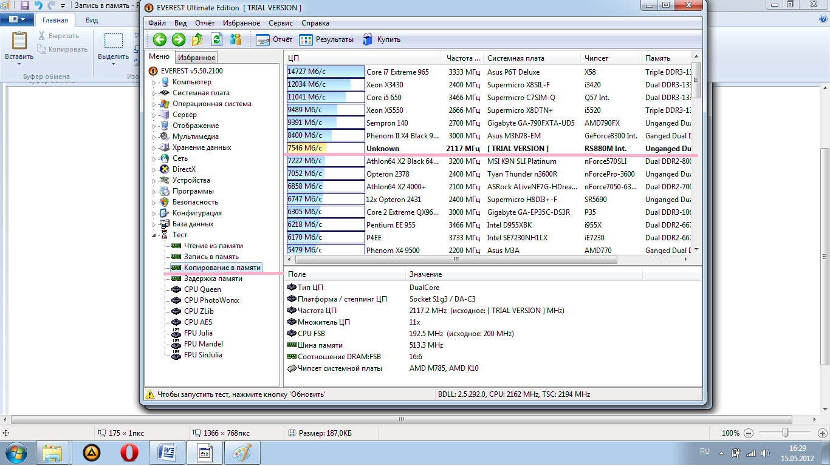Click the Устройства icon in the tree

coord(165,180)
